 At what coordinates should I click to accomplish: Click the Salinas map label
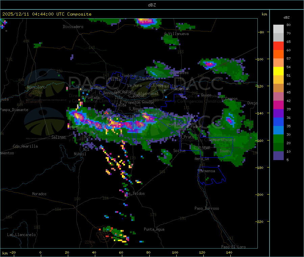(58, 137)
